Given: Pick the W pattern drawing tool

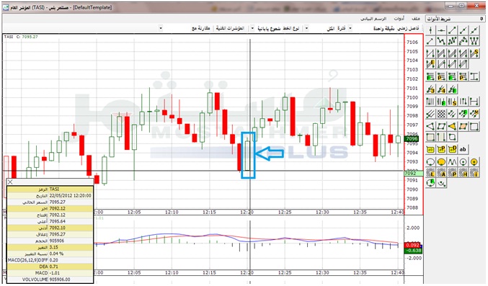Looking at the screenshot, I should coord(474,41).
